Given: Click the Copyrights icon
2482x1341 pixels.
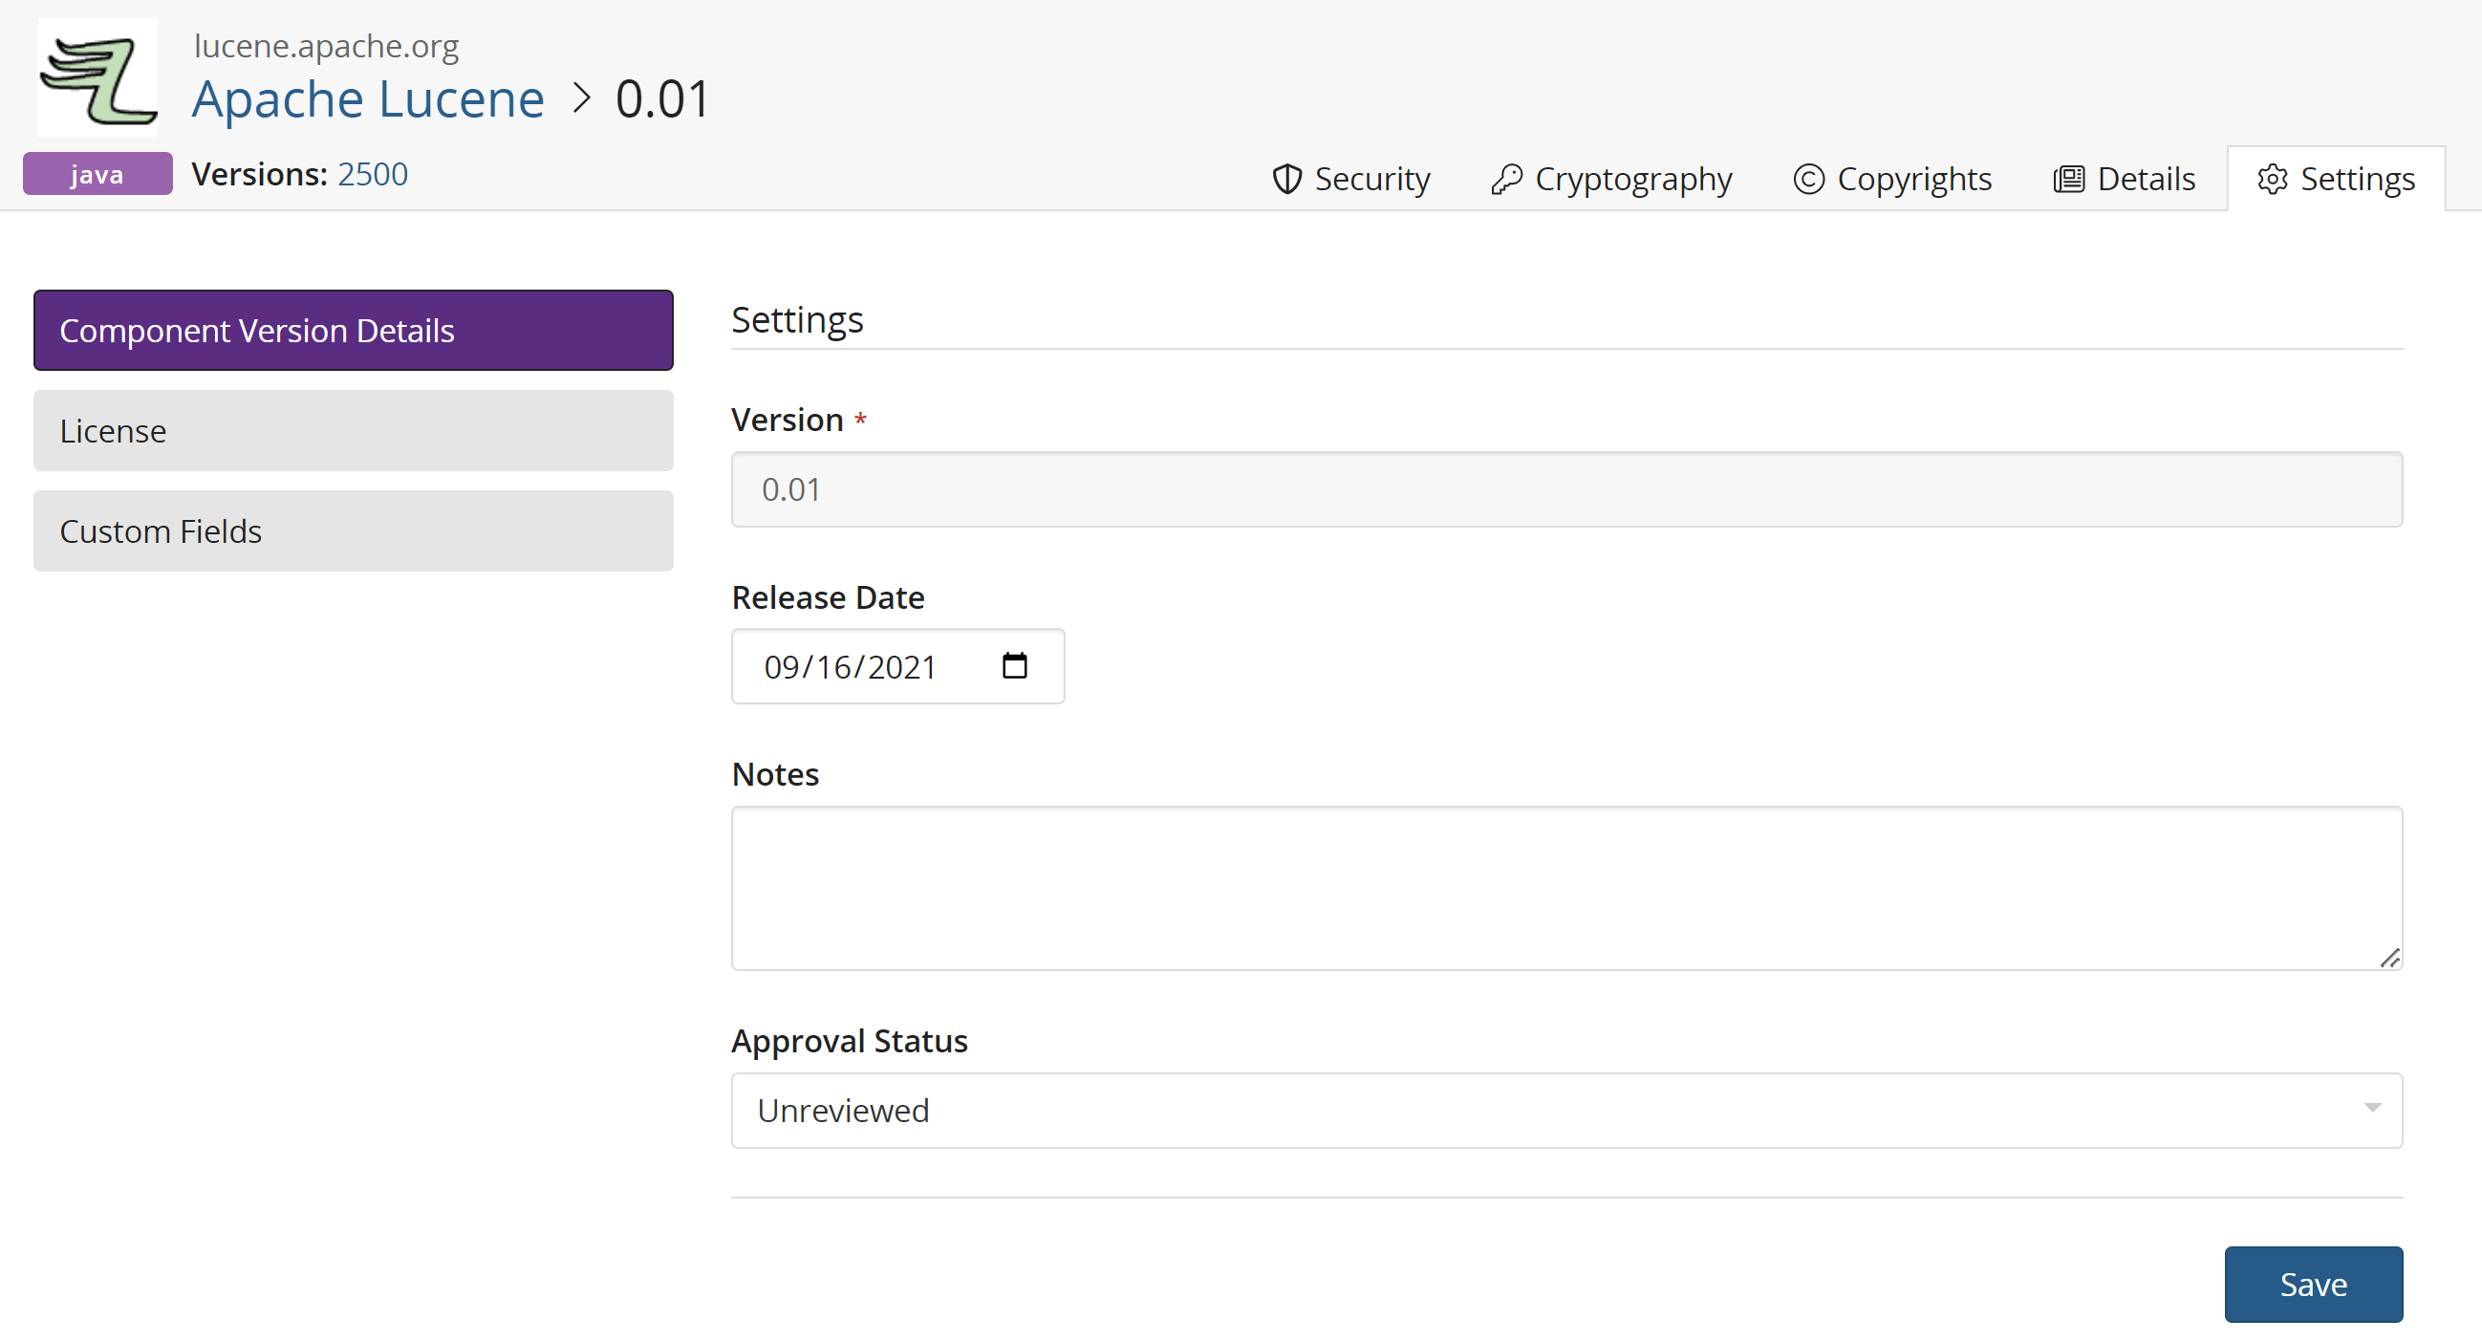Looking at the screenshot, I should (1809, 178).
